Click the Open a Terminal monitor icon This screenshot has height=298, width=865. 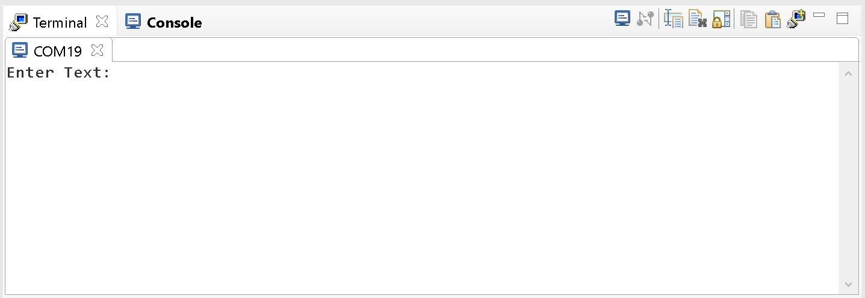622,19
